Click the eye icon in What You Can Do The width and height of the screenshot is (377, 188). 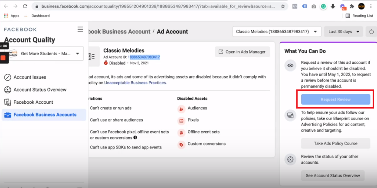pos(290,66)
